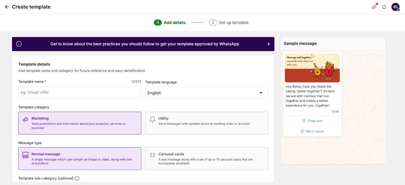Open the best practices banner text
The width and height of the screenshot is (405, 185).
coord(145,44)
